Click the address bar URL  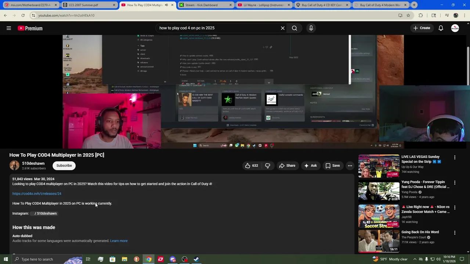pos(66,15)
